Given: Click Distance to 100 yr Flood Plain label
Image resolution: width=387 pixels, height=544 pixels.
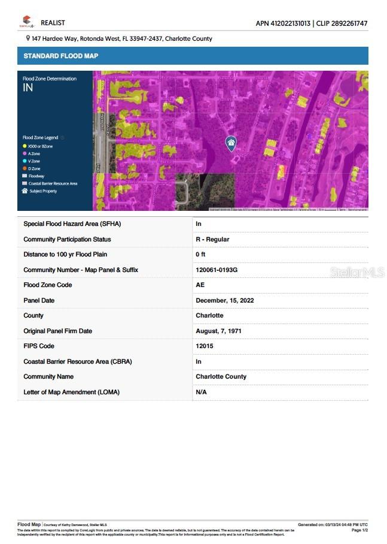Looking at the screenshot, I should coord(65,254).
